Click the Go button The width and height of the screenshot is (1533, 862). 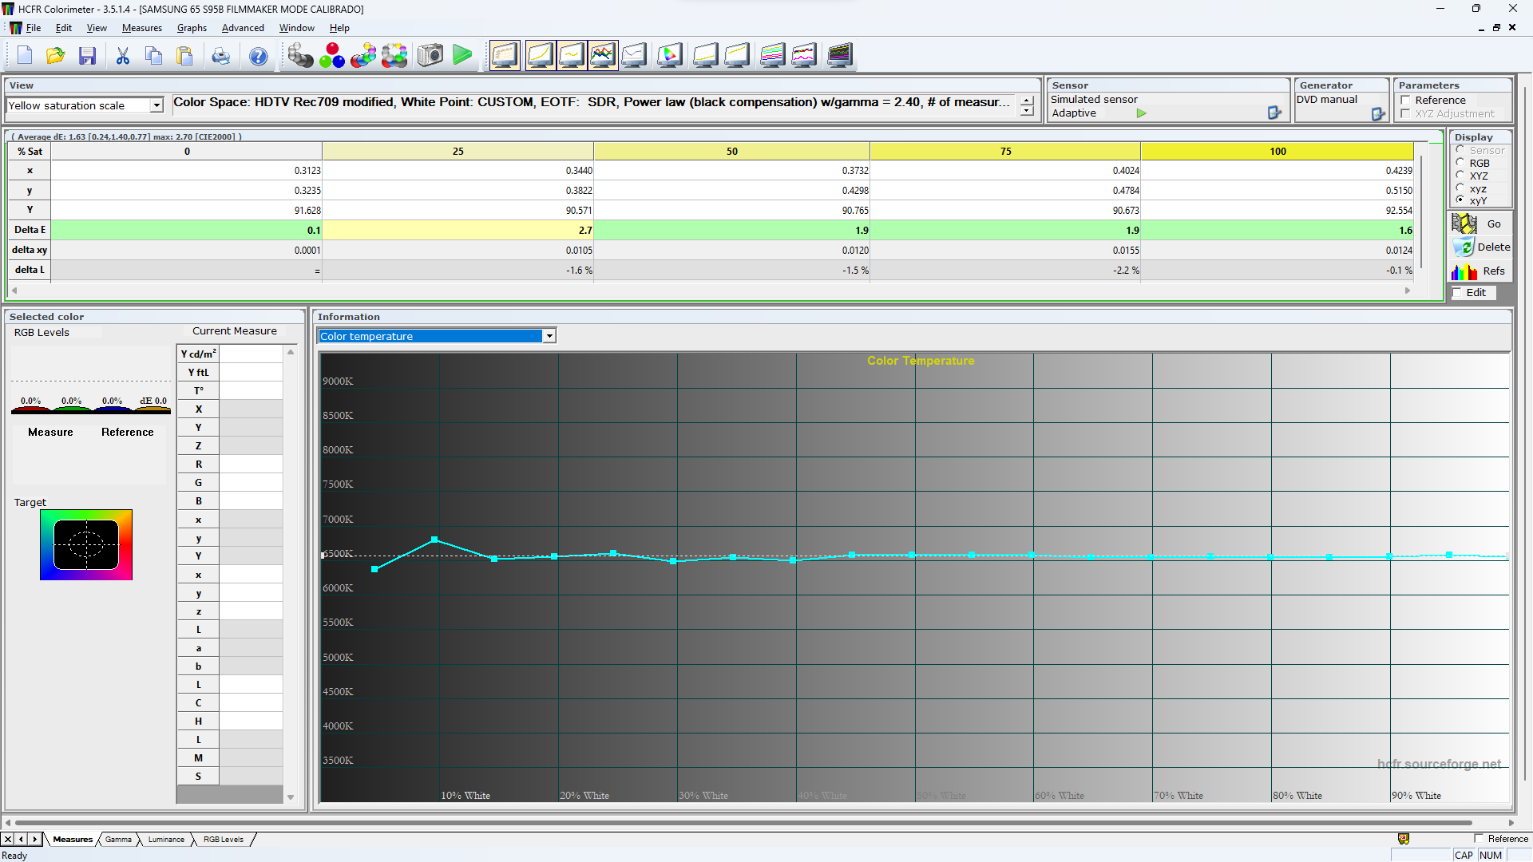tap(1481, 224)
